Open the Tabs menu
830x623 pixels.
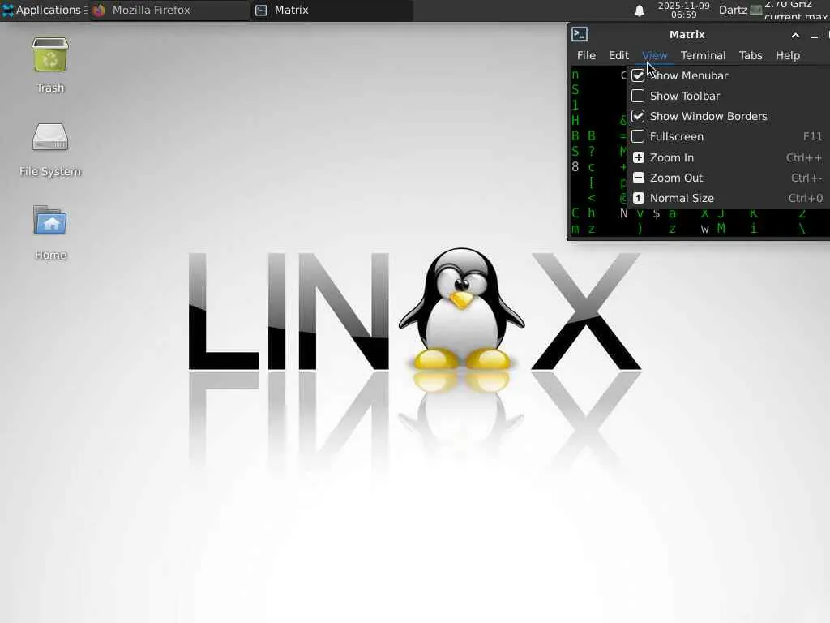coord(751,55)
